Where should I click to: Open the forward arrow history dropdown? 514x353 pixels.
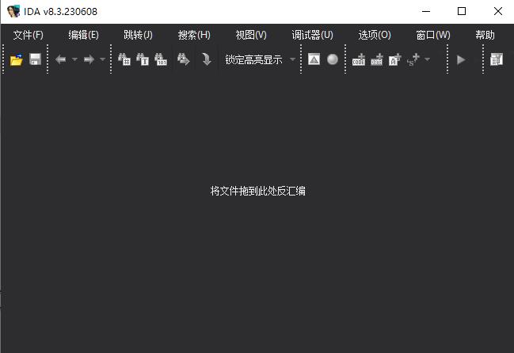coord(103,59)
